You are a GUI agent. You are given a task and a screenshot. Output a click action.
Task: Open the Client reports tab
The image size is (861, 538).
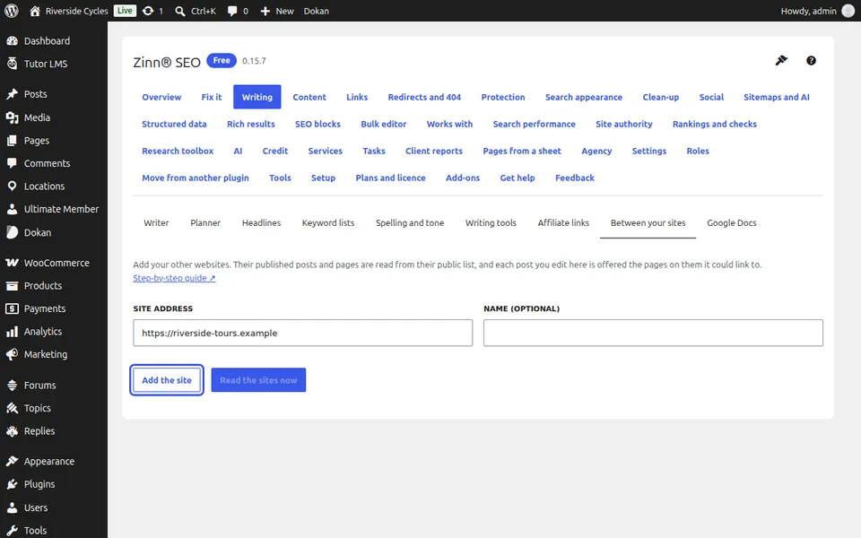click(434, 151)
